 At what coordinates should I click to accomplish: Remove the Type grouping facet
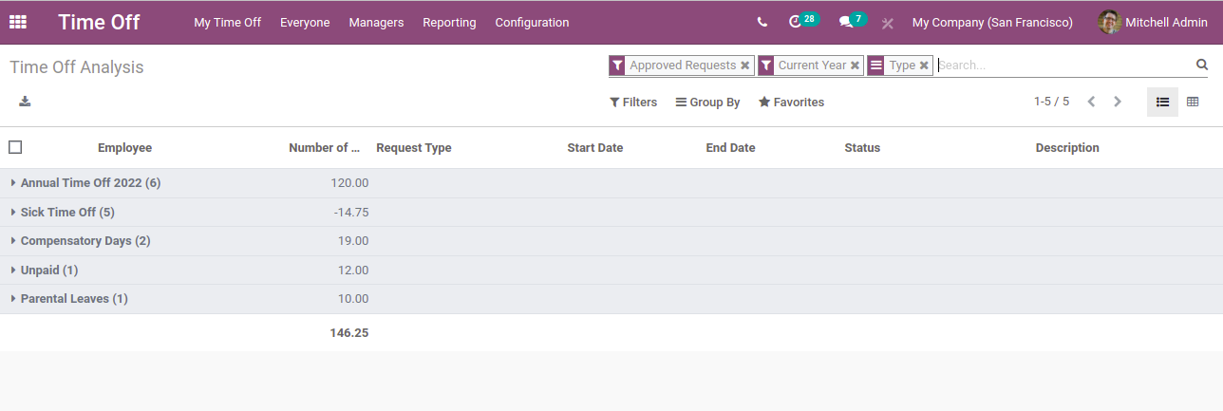point(924,65)
